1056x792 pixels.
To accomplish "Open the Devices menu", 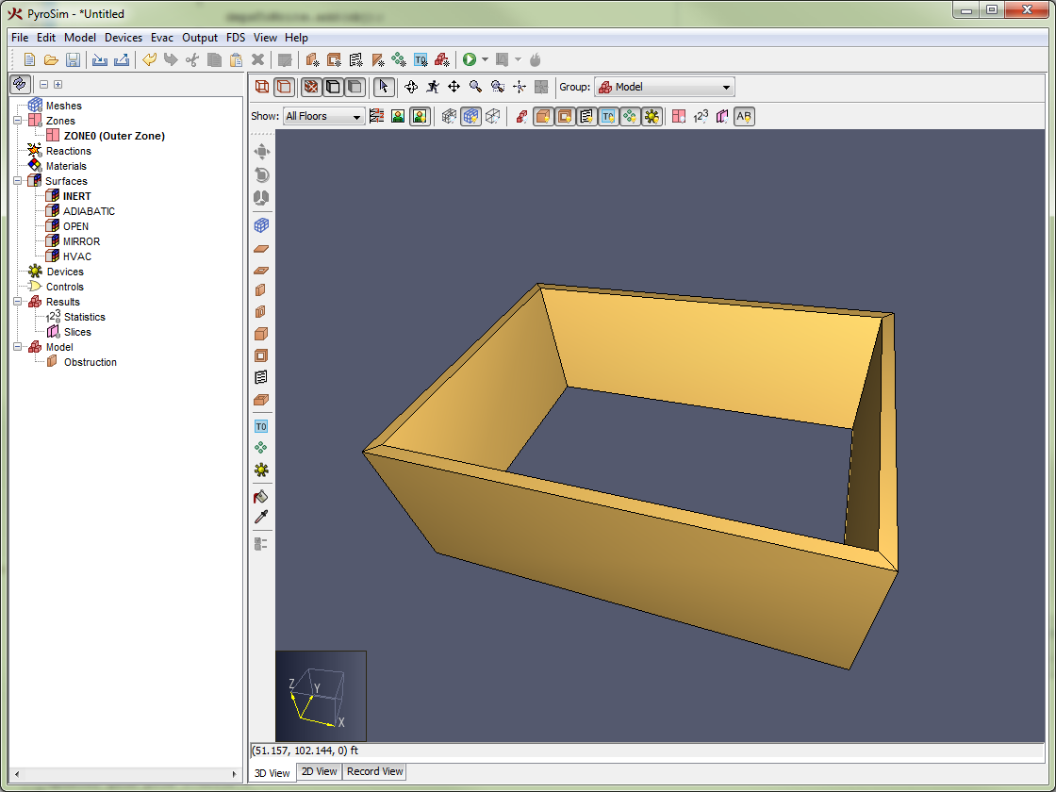I will pos(124,38).
